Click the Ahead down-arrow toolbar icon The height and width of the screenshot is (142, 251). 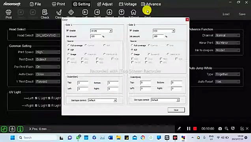coord(109,12)
